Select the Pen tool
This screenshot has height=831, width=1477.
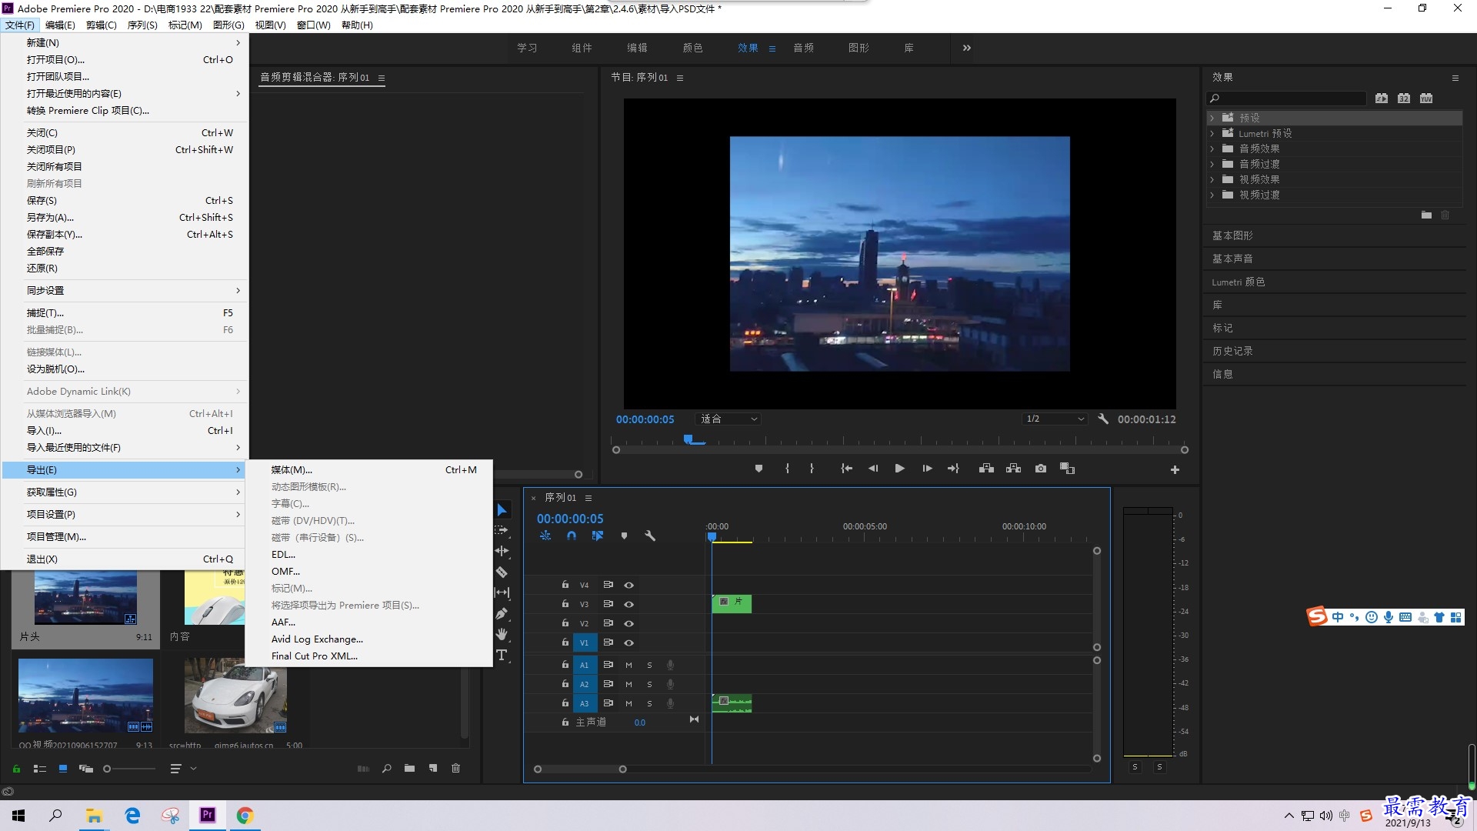point(502,613)
